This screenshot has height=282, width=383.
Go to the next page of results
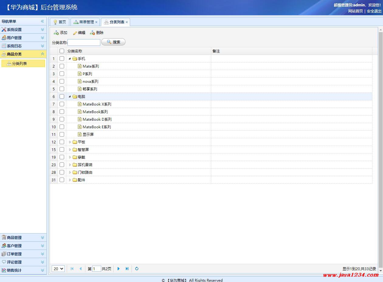119,269
